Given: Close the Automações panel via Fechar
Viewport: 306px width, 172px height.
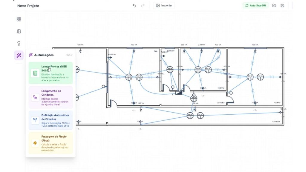Looking at the screenshot, I should pos(69,55).
